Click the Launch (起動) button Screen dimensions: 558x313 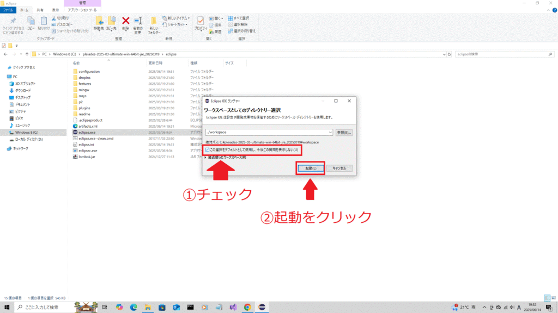click(x=311, y=168)
